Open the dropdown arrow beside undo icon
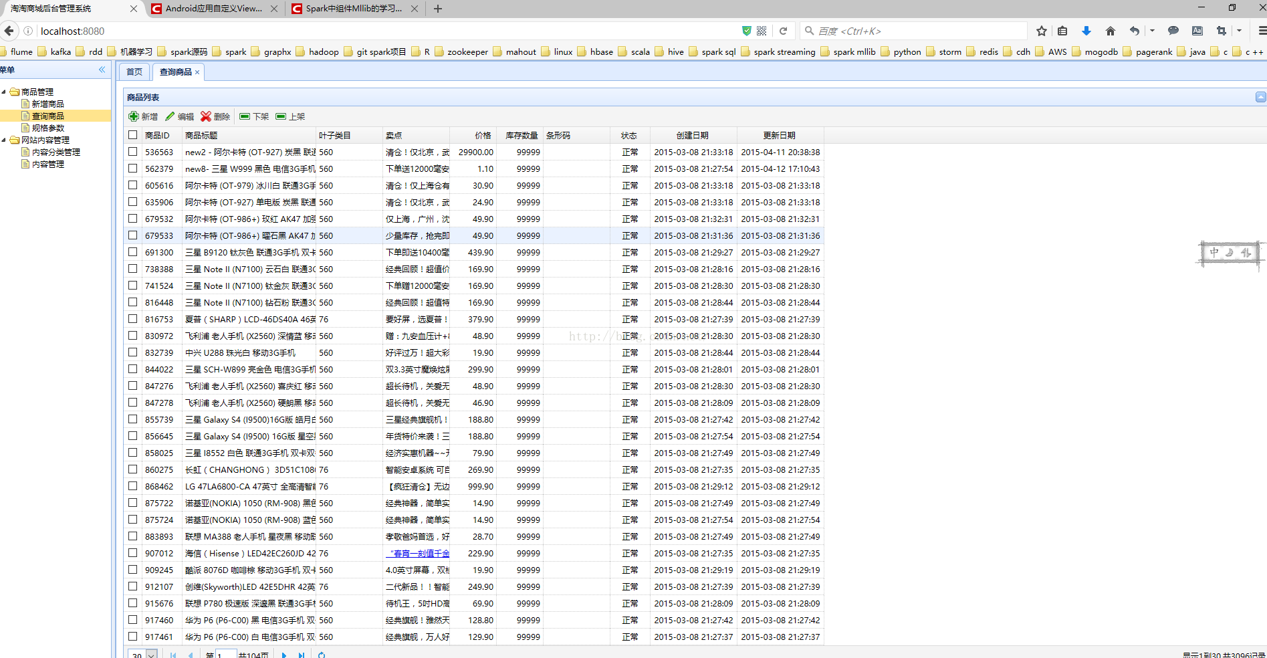The height and width of the screenshot is (658, 1267). [1152, 31]
